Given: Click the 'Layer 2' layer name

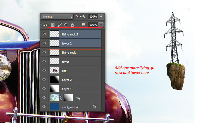Looking at the screenshot, I should tap(67, 80).
